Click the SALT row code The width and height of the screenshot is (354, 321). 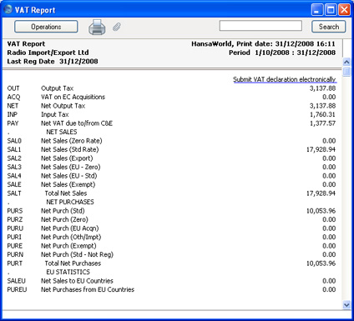click(x=14, y=193)
